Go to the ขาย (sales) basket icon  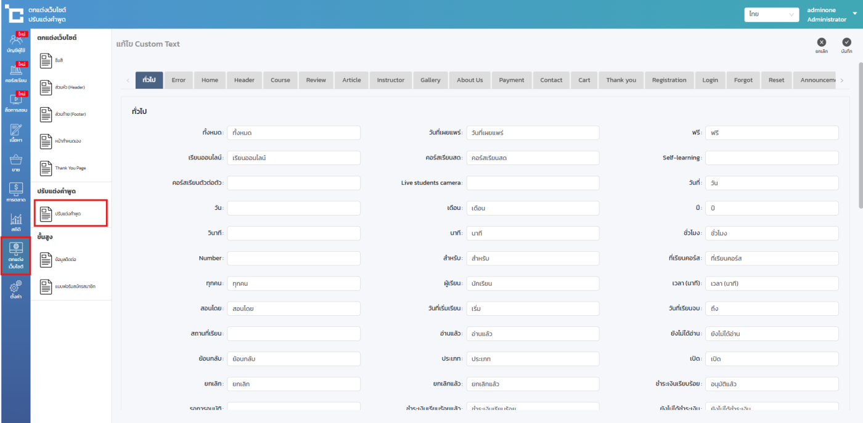pyautogui.click(x=15, y=163)
